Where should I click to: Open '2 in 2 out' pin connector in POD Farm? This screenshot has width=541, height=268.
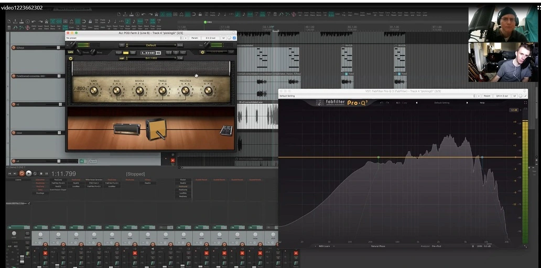click(x=210, y=38)
